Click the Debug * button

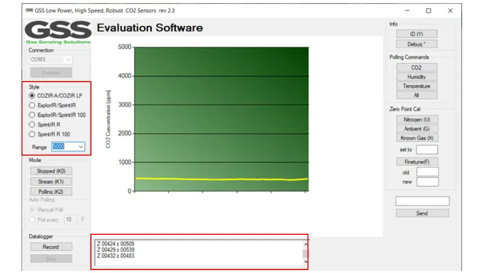click(417, 44)
